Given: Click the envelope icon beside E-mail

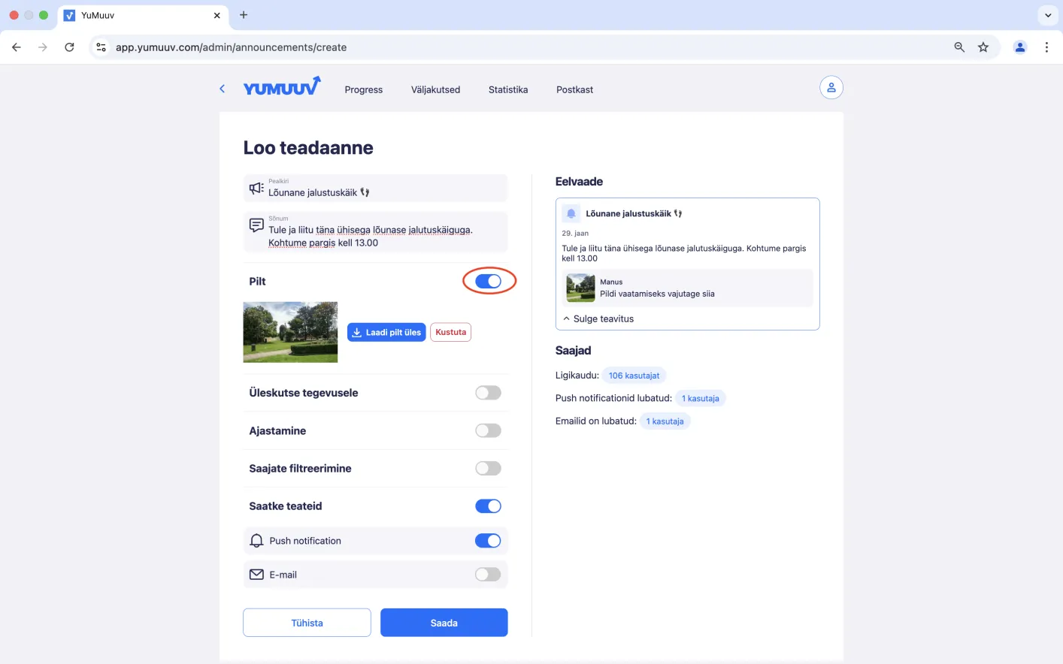Looking at the screenshot, I should click(256, 575).
